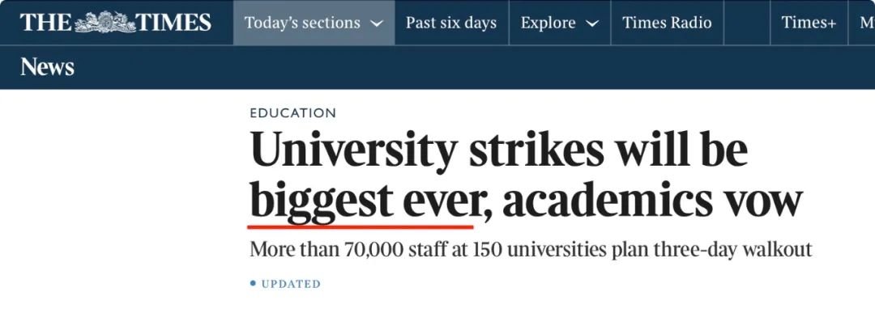Click the 70,000 staff walkout subheadline

[x=531, y=248]
